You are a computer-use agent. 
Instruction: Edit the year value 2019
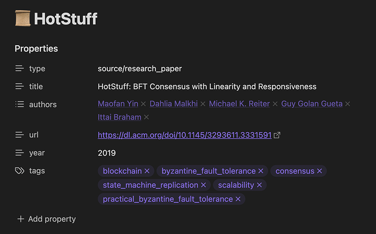(x=107, y=153)
